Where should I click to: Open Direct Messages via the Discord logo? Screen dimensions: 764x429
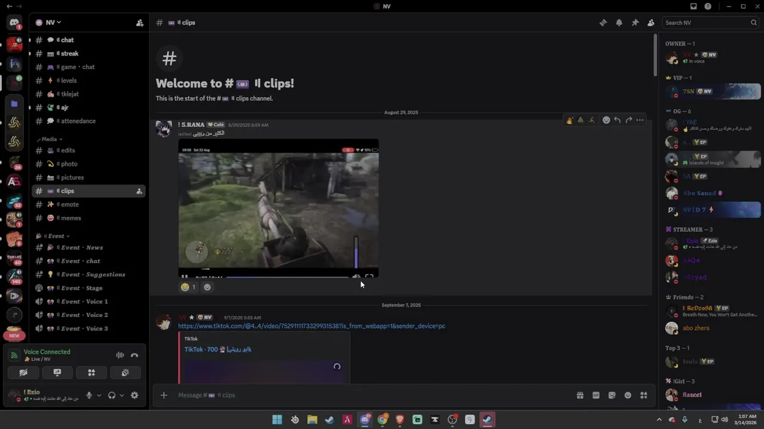coord(14,23)
